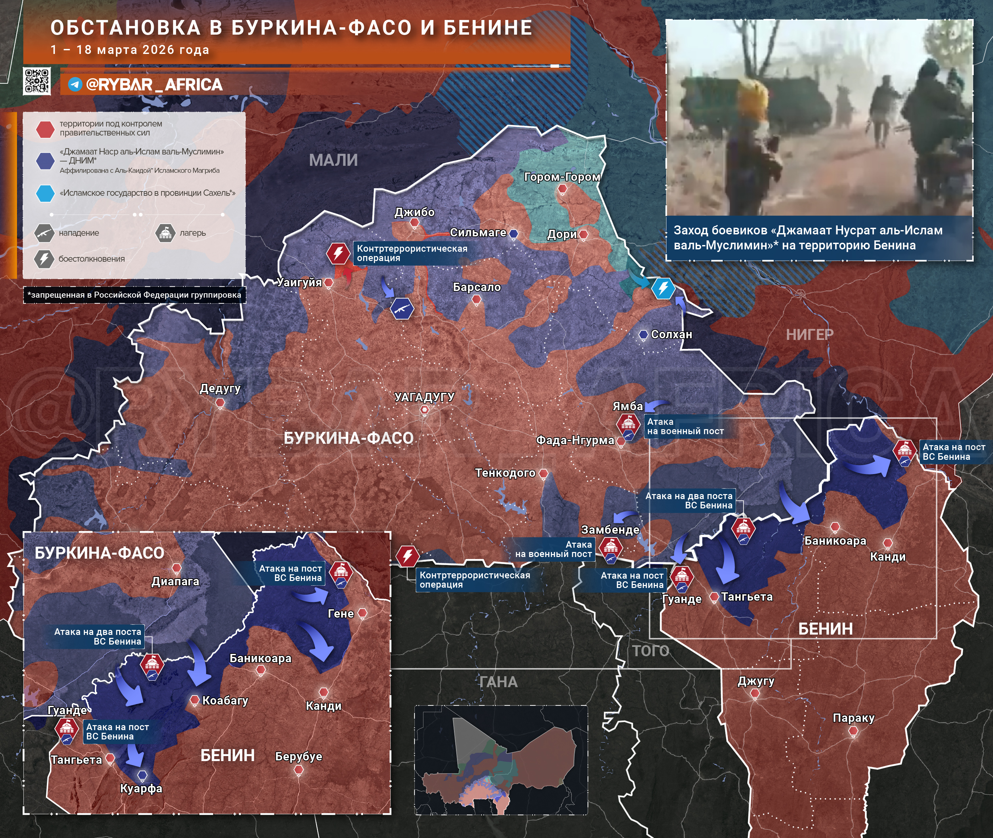Click the Telegram logo beside @RYBAR_AFRICA
Viewport: 993px width, 838px height.
[75, 85]
